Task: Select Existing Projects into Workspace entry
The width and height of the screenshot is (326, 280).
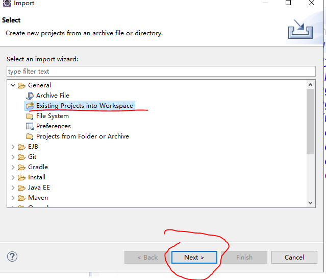Action: [x=85, y=106]
